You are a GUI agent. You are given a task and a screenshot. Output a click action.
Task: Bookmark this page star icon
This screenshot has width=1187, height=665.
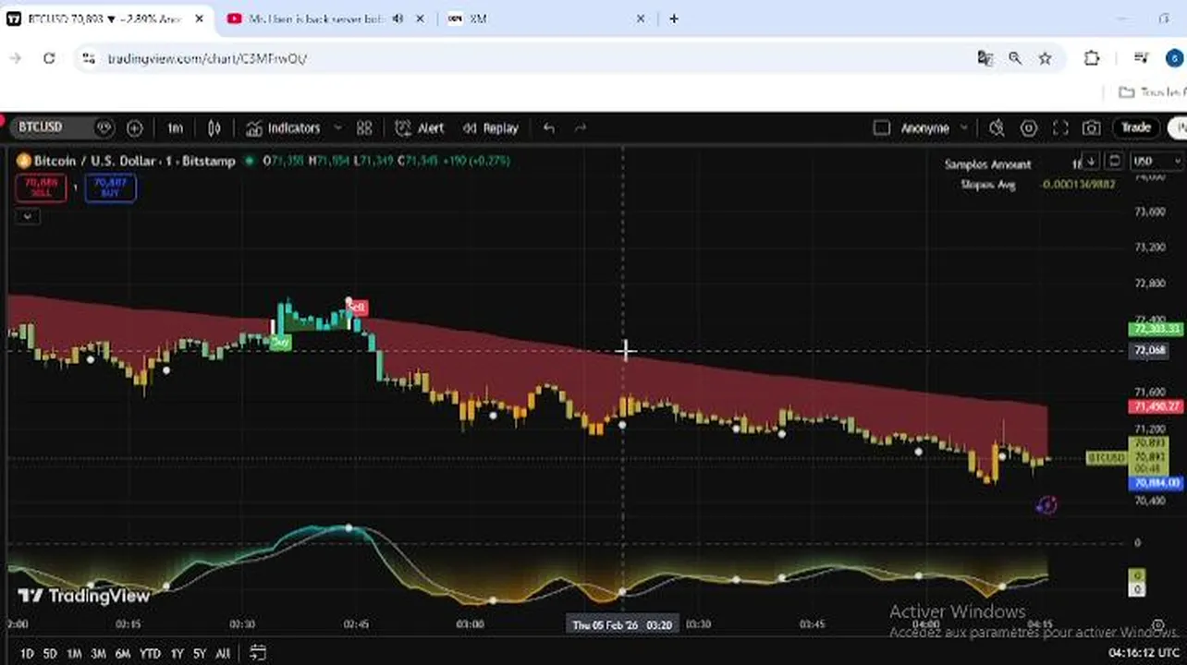tap(1045, 58)
